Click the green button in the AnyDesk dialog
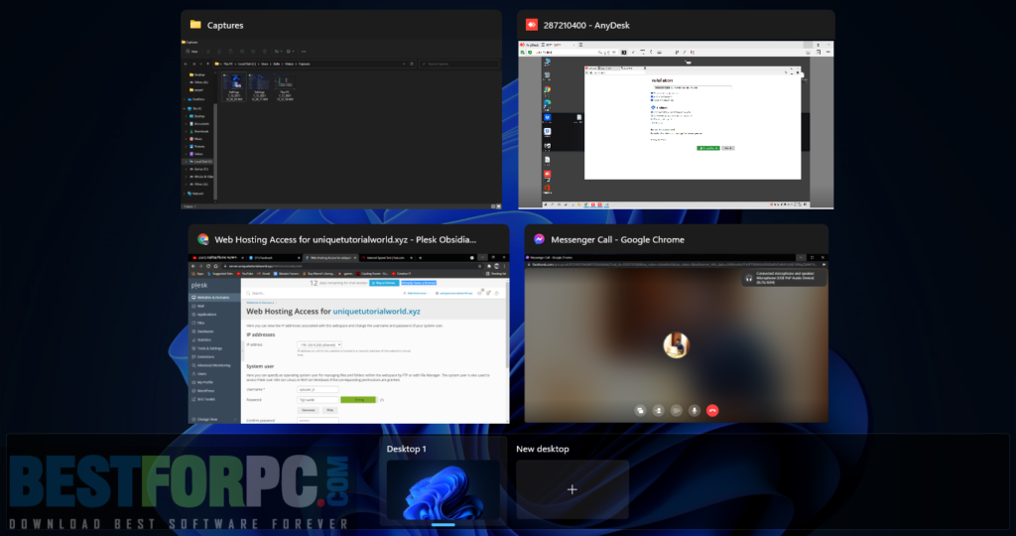 click(707, 148)
